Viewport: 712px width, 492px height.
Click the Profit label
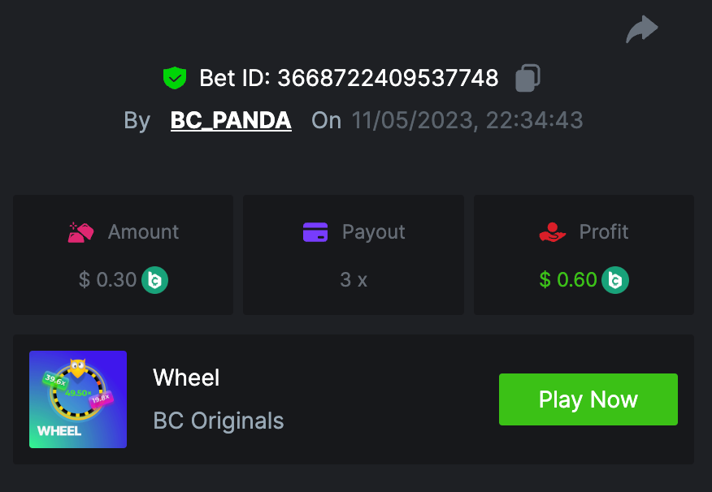(604, 232)
